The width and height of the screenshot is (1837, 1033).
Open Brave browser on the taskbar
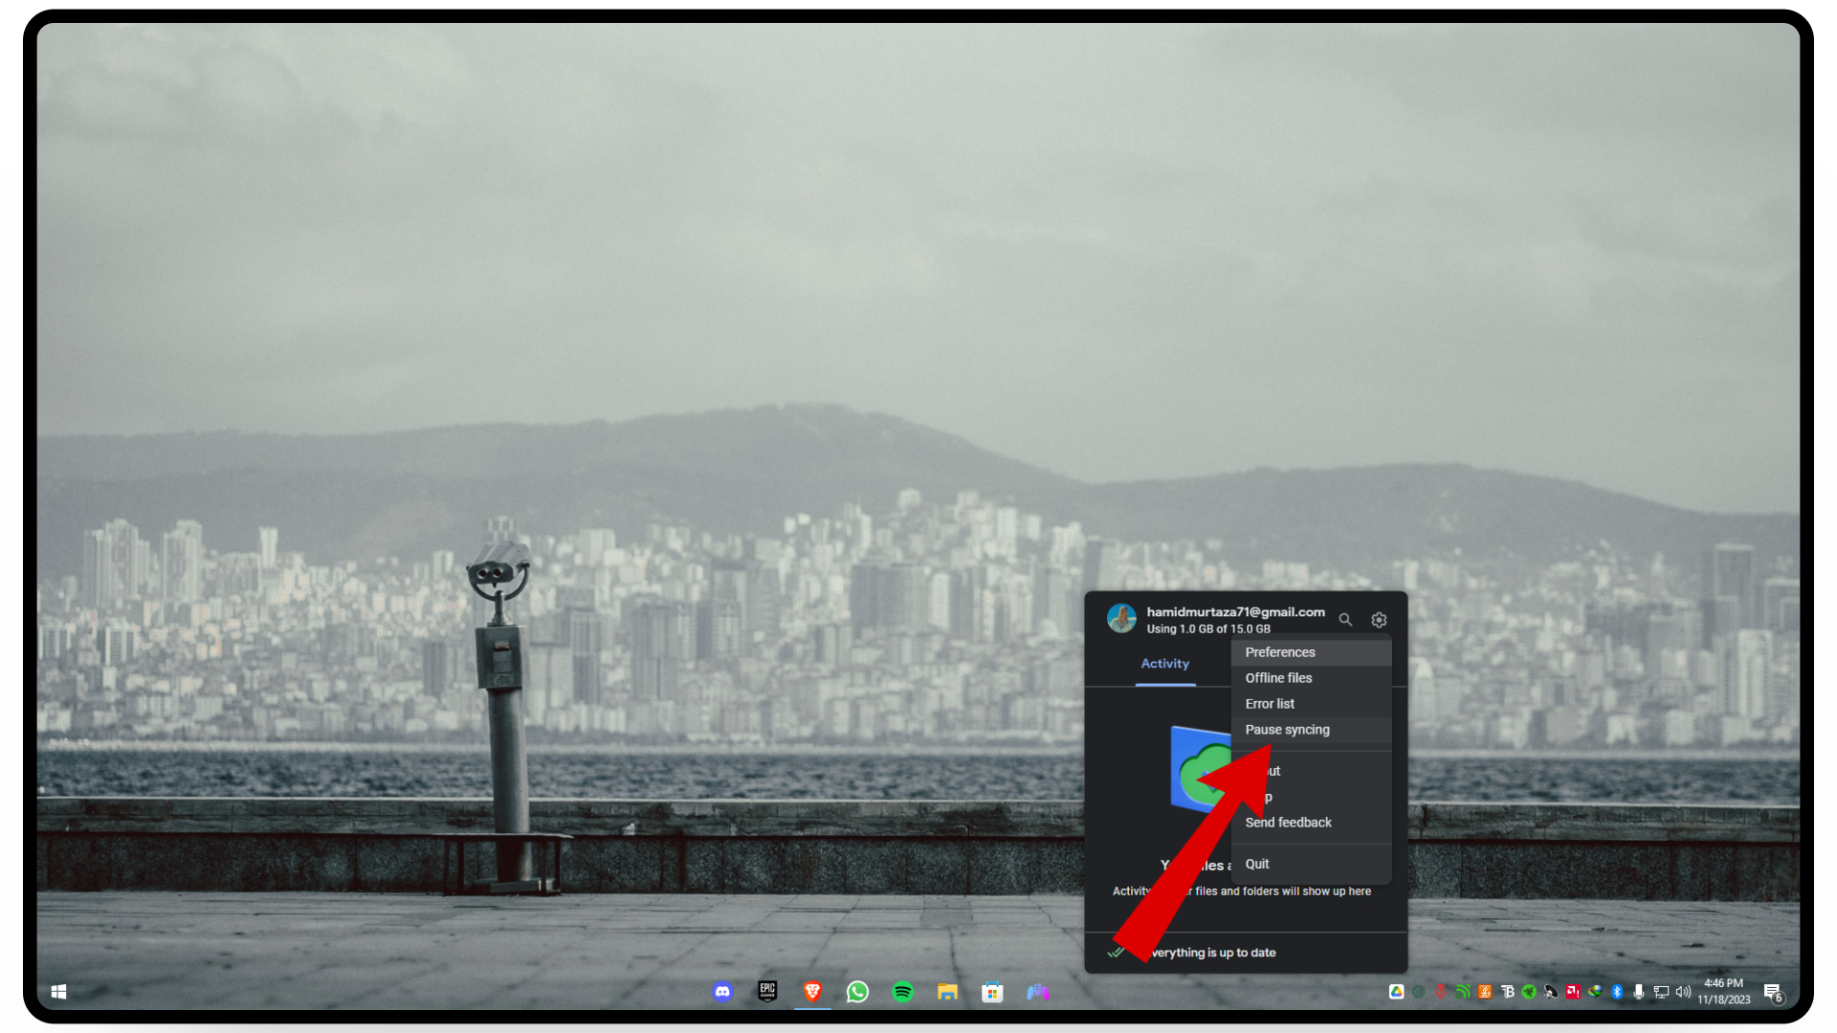[812, 992]
